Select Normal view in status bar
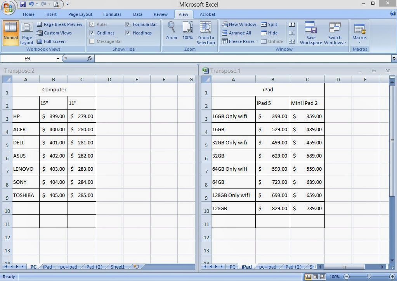The image size is (397, 281). pos(308,277)
